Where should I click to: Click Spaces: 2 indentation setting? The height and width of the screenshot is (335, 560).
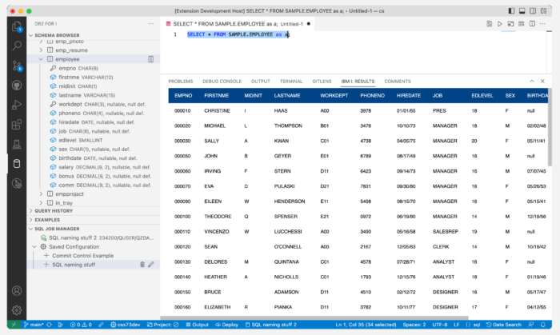point(414,325)
